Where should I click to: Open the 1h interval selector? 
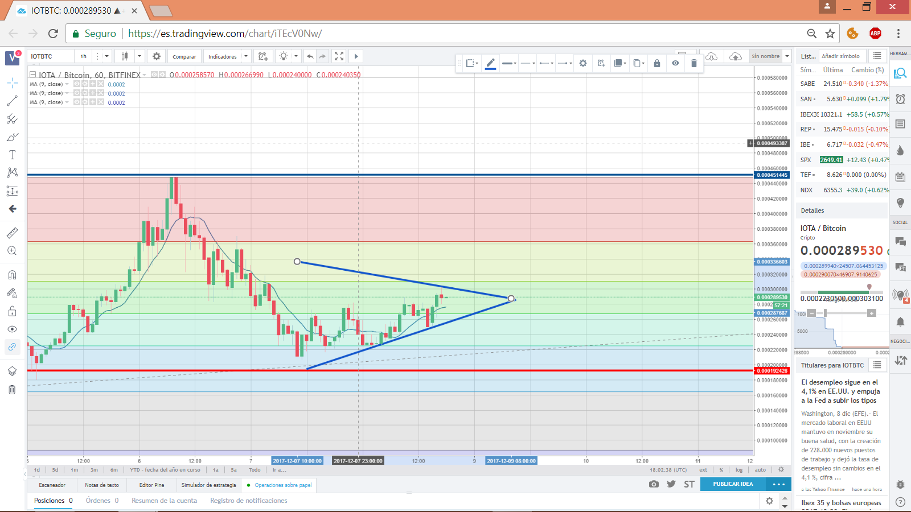[84, 56]
